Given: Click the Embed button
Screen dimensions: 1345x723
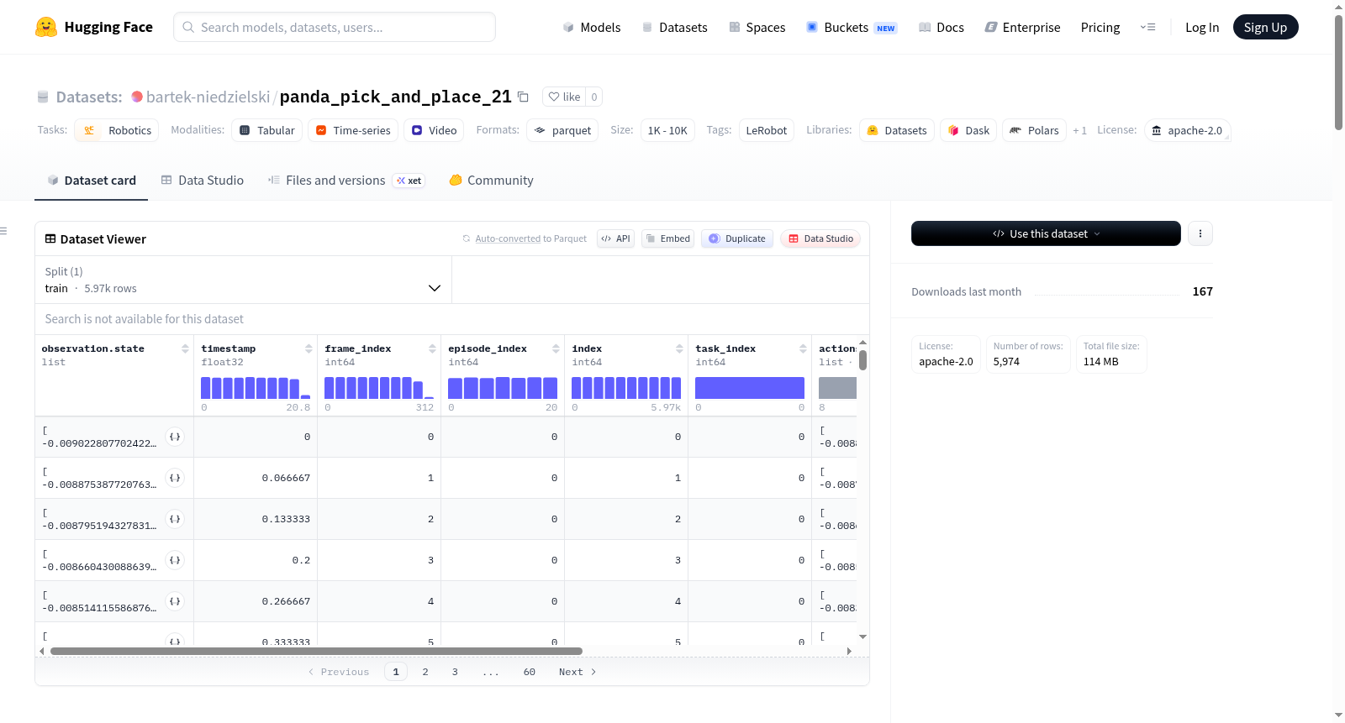Looking at the screenshot, I should point(668,238).
